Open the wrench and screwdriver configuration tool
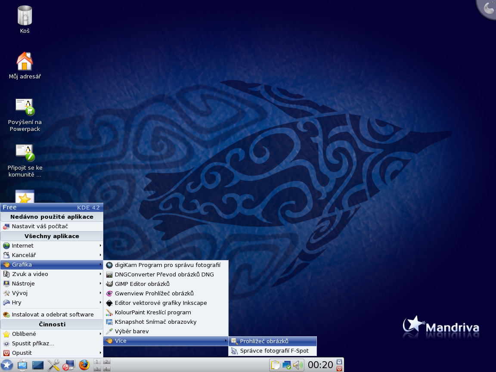 [x=53, y=365]
